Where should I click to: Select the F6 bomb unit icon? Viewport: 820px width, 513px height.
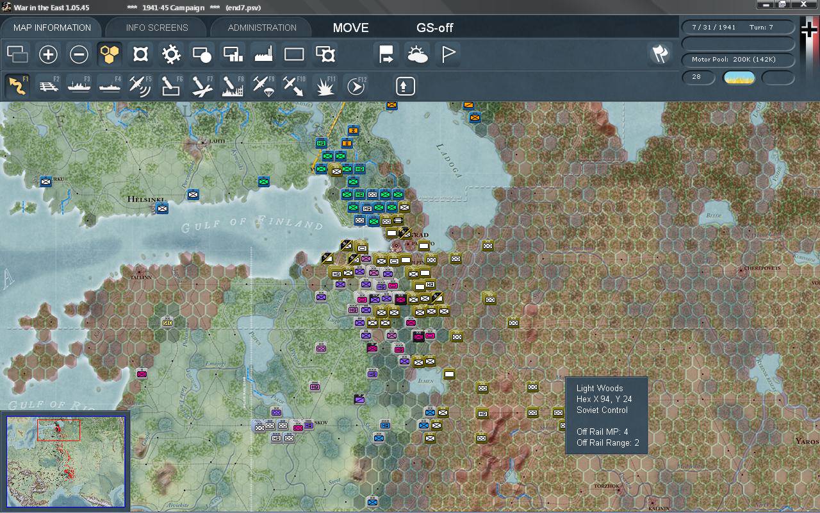point(171,85)
